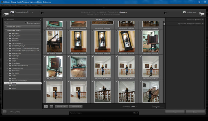
Task: Adjust the Миниатюры thumbnail size slider
Action: click(156, 108)
